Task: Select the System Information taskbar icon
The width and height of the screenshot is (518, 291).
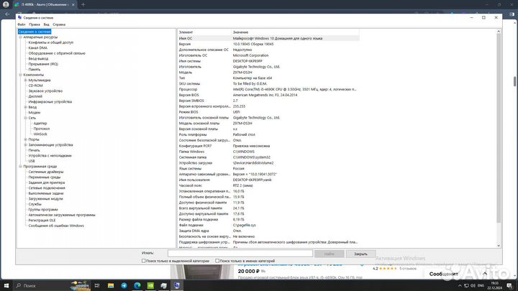Action: coord(177,285)
